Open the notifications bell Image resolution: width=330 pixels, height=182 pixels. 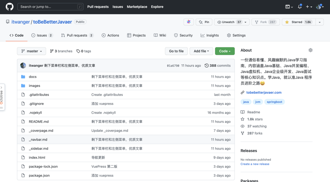pyautogui.click(x=300, y=7)
